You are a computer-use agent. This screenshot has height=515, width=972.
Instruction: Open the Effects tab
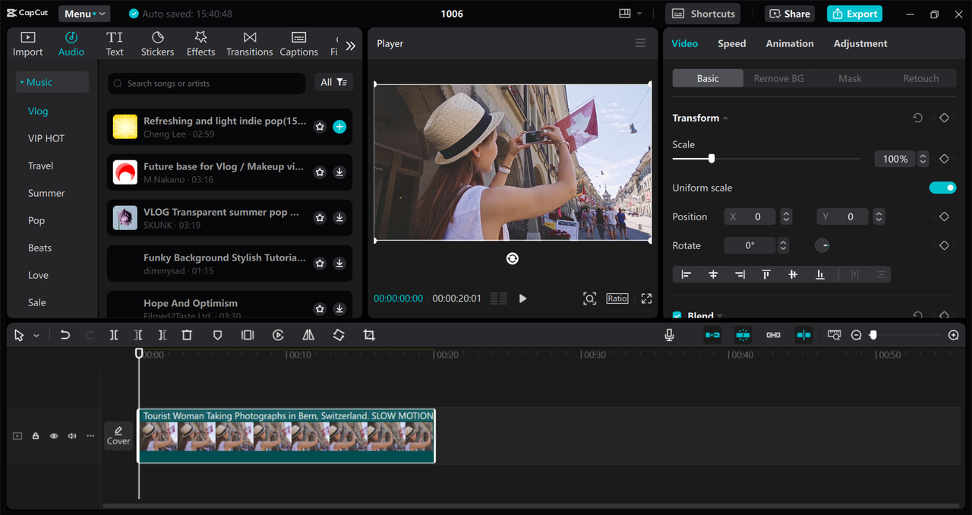coord(200,44)
